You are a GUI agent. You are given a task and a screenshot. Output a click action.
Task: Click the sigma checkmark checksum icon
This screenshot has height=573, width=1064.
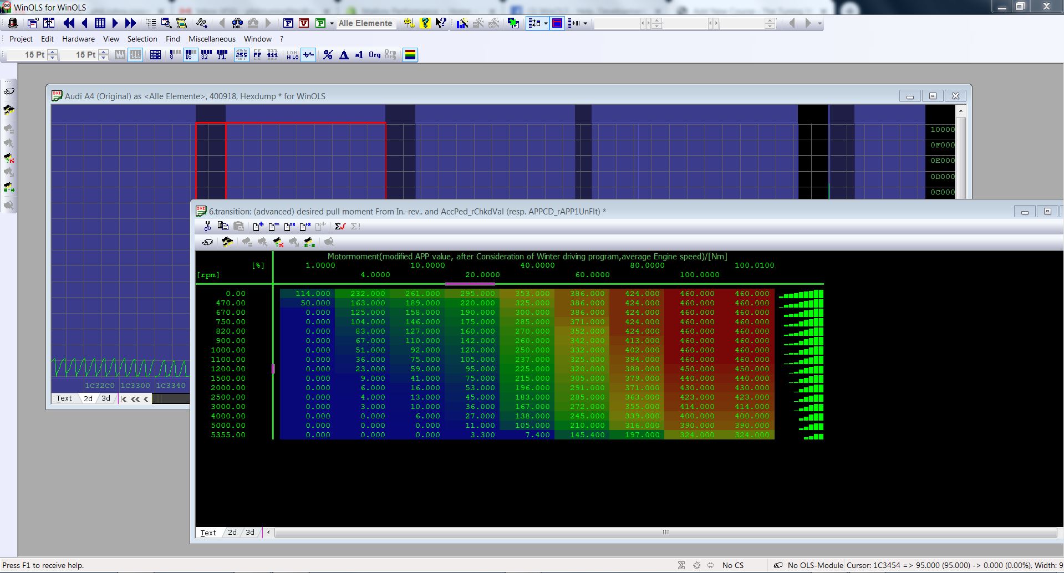tap(340, 226)
